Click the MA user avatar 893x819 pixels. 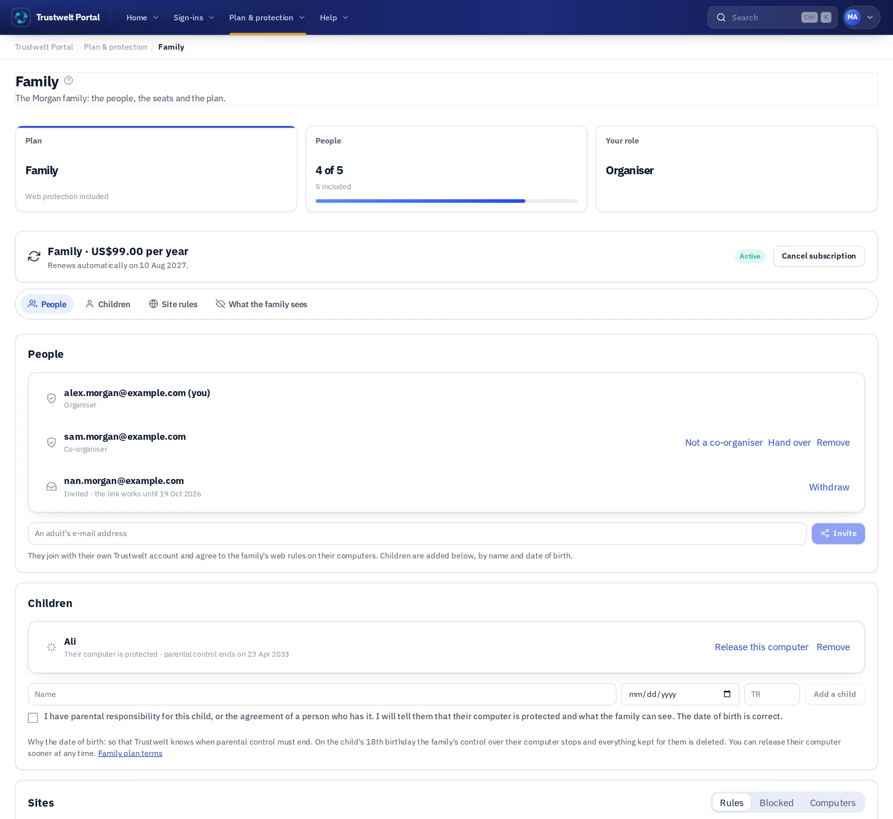852,17
